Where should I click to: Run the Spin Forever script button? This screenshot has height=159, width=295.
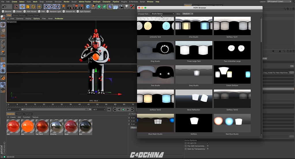tap(83, 12)
